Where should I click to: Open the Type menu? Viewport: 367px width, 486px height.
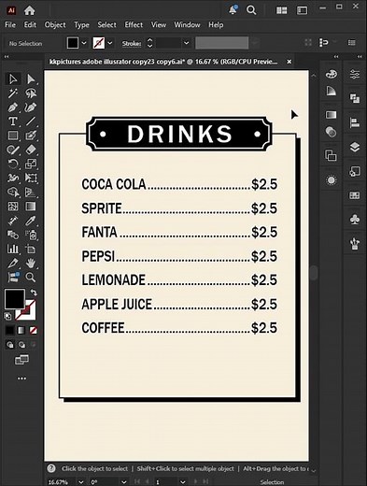click(x=81, y=24)
